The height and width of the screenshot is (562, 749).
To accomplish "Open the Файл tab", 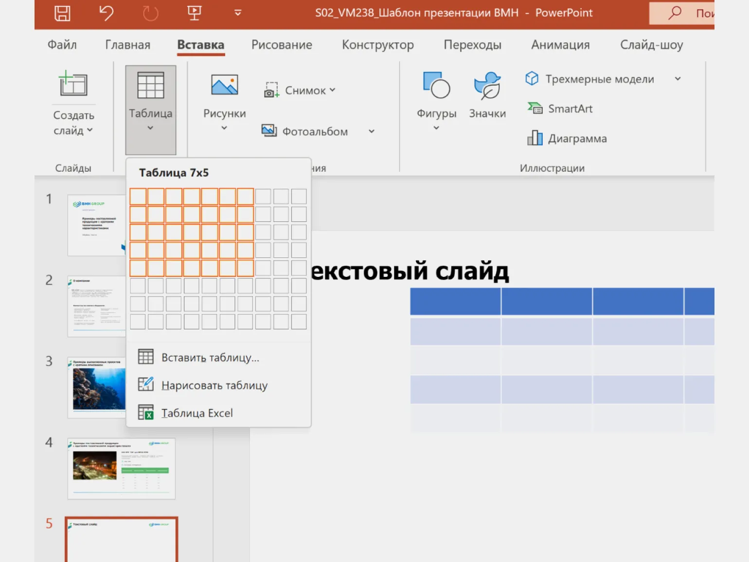I will tap(62, 45).
